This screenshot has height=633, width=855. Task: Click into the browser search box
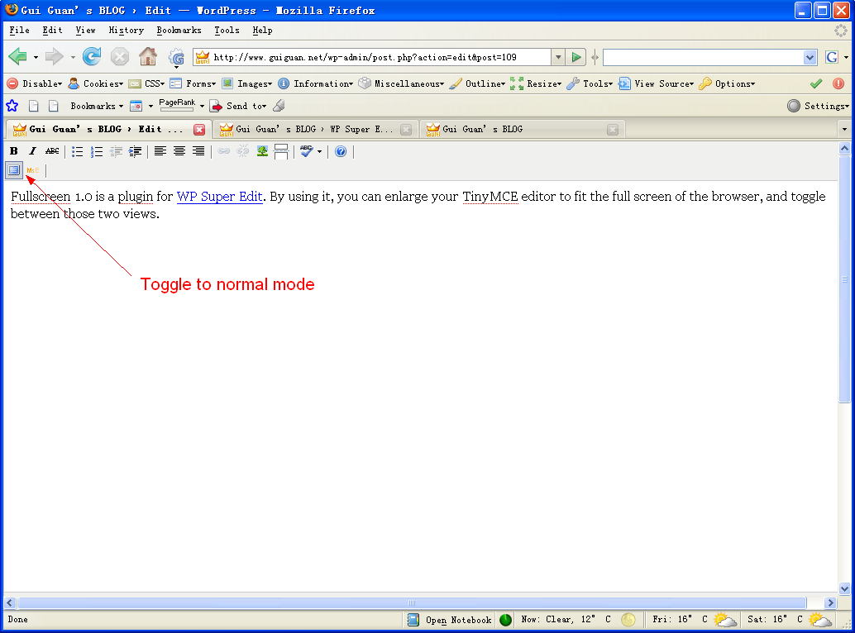(x=704, y=57)
